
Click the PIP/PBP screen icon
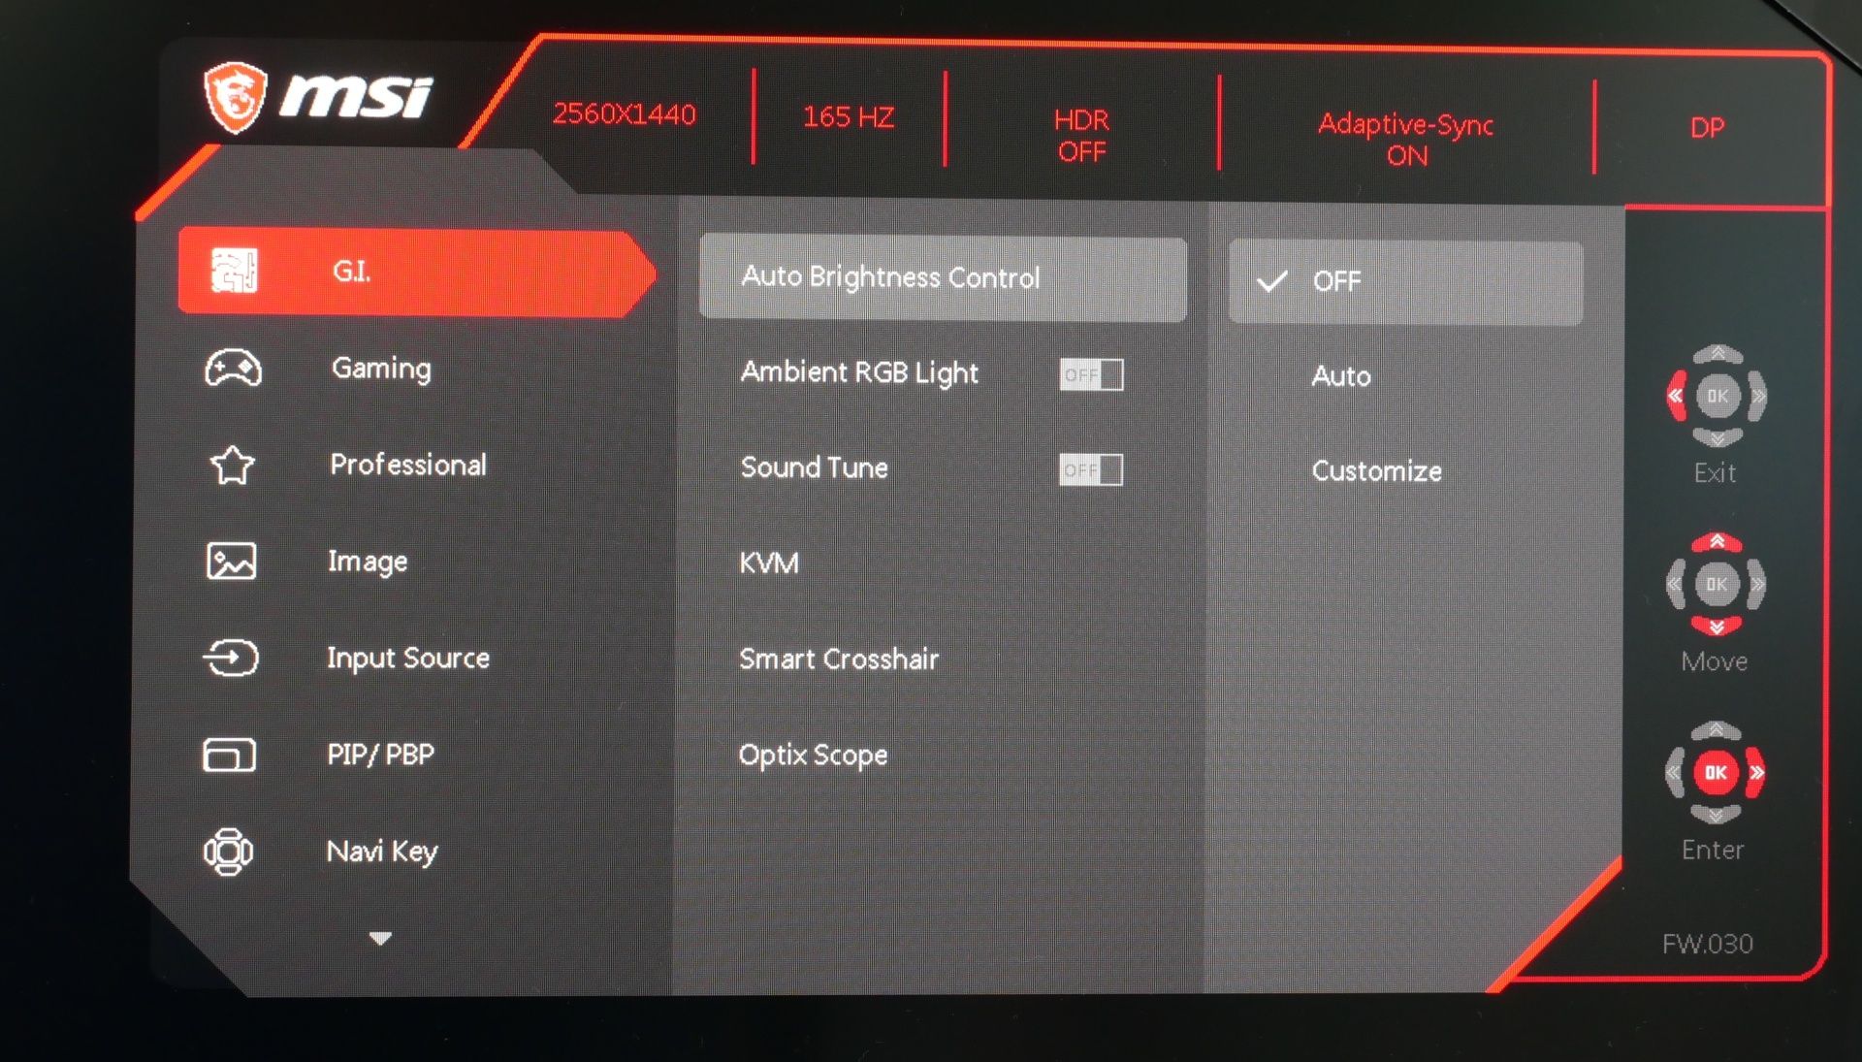click(229, 754)
